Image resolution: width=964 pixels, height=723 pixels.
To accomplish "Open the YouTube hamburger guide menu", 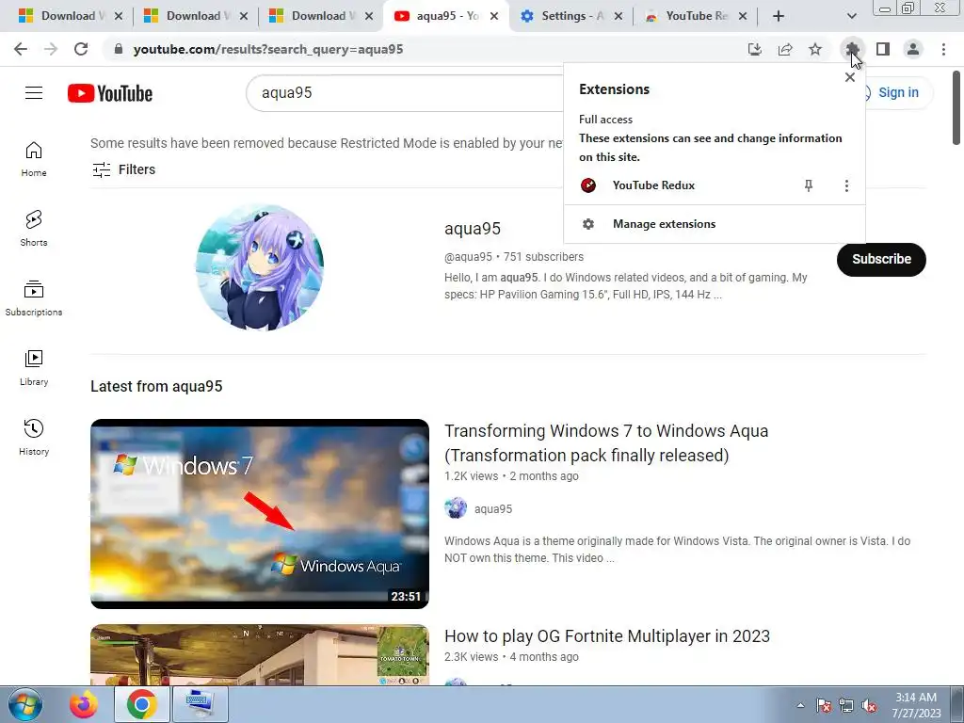I will pyautogui.click(x=34, y=93).
